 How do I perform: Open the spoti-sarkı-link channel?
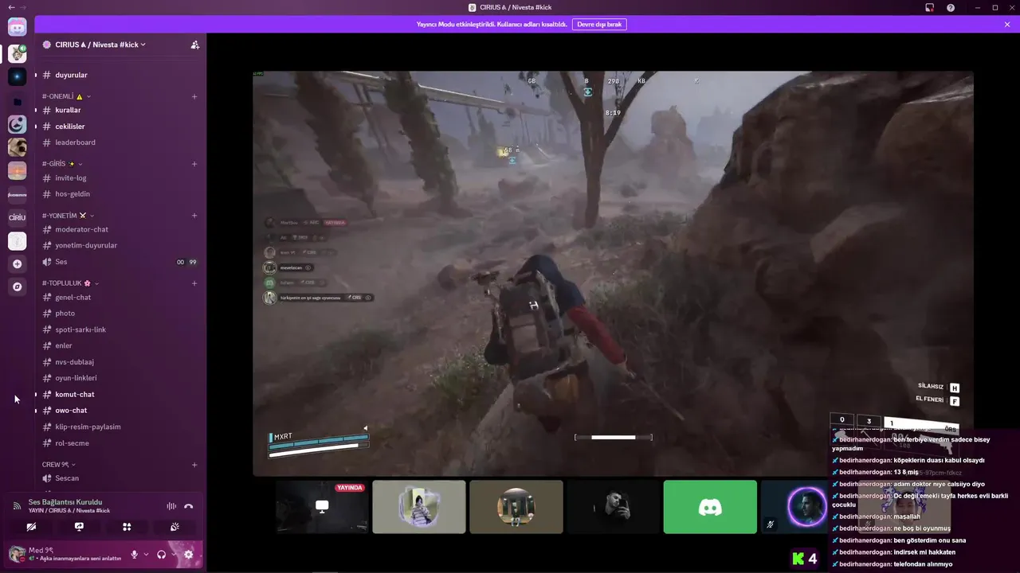click(120, 329)
